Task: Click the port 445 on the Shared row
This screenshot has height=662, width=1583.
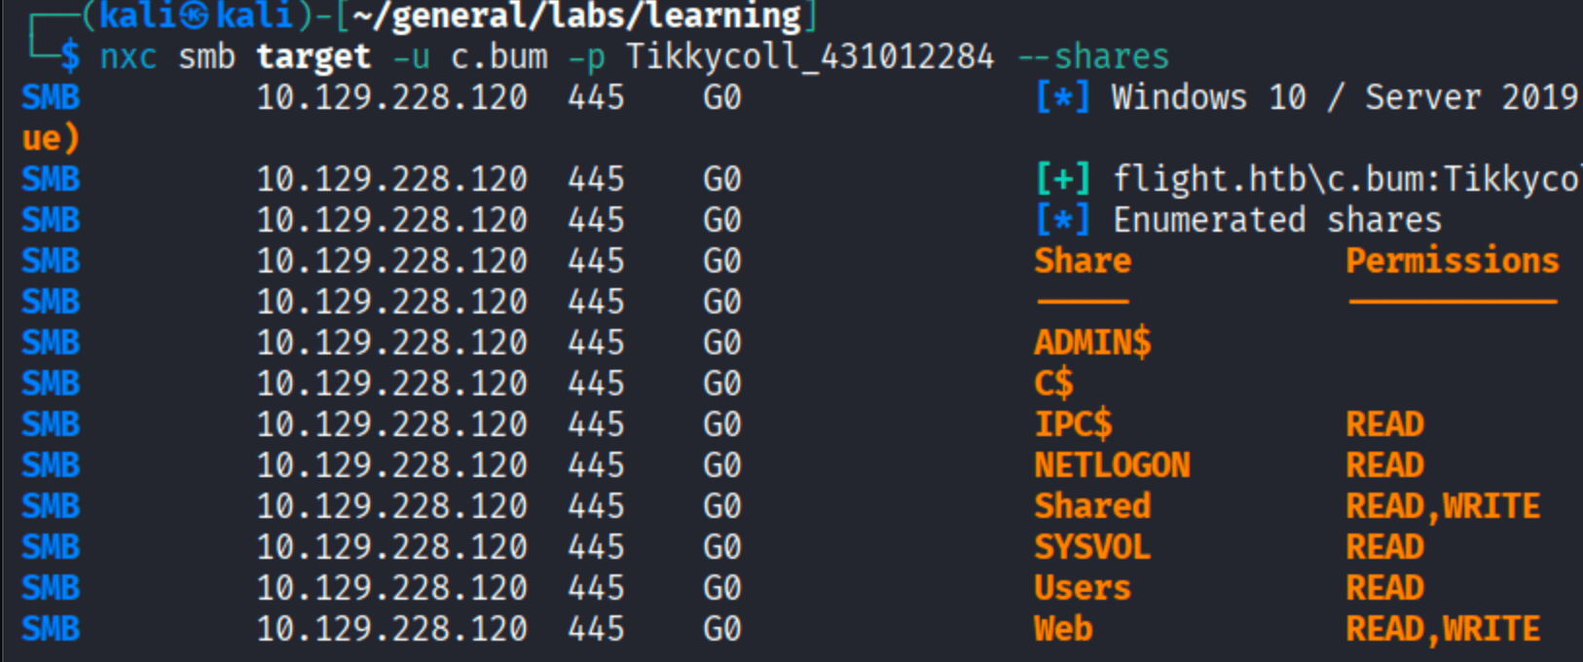Action: tap(596, 506)
